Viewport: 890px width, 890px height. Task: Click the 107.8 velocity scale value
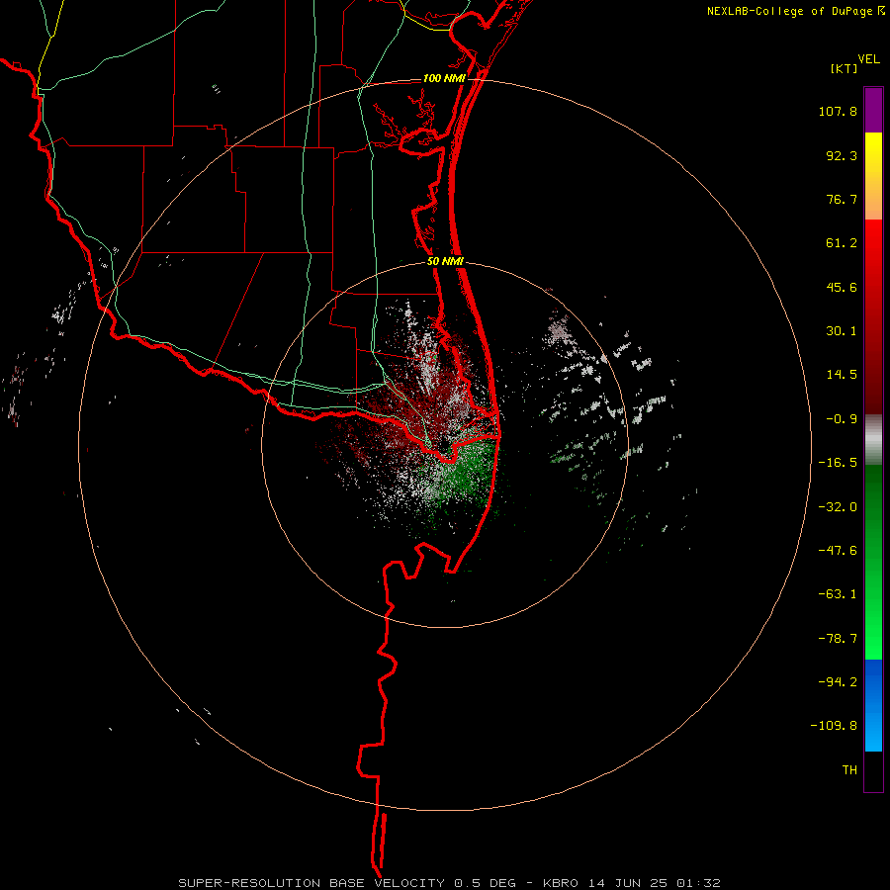click(x=838, y=111)
